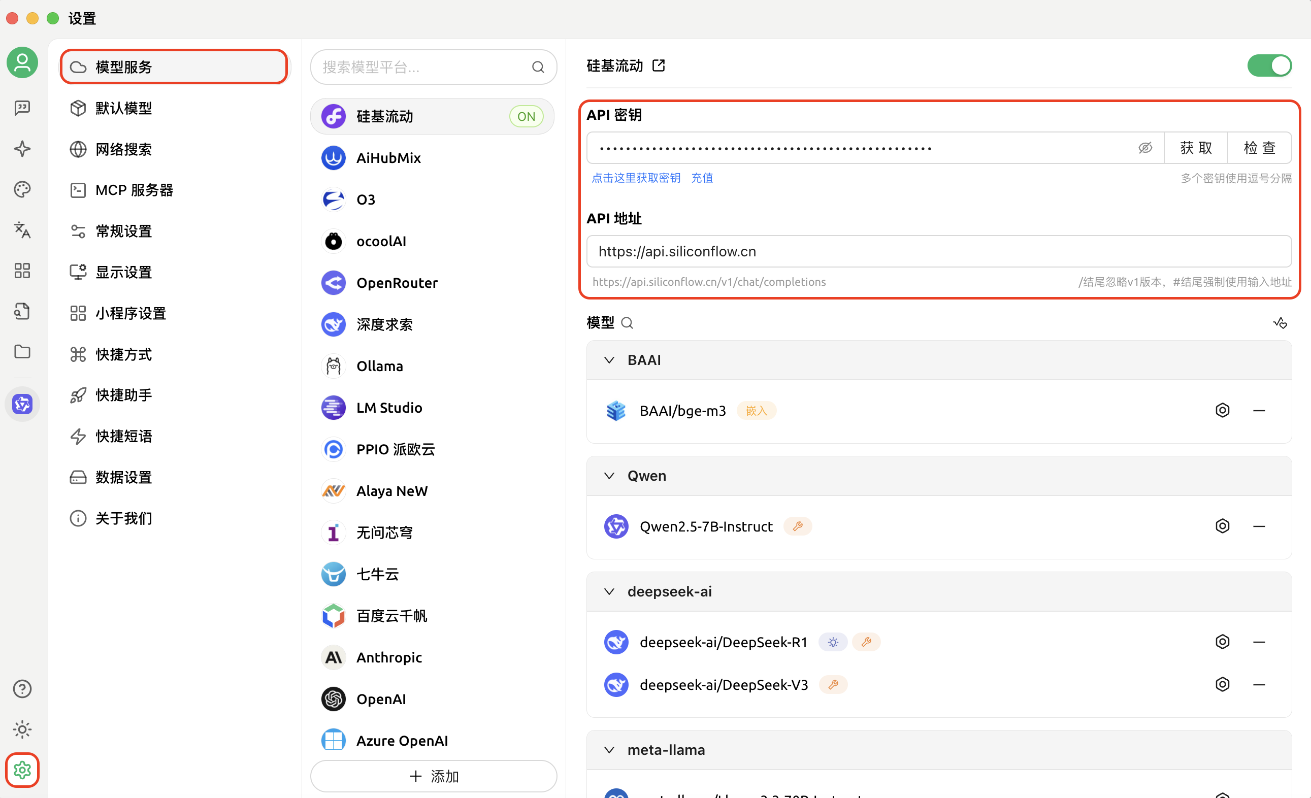Click the health-check icon above the model list
Viewport: 1311px width, 798px height.
pos(1280,323)
